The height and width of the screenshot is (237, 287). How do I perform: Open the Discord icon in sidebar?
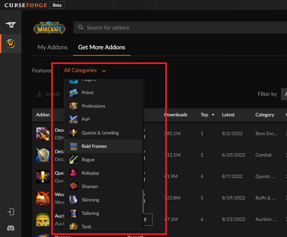tap(11, 228)
